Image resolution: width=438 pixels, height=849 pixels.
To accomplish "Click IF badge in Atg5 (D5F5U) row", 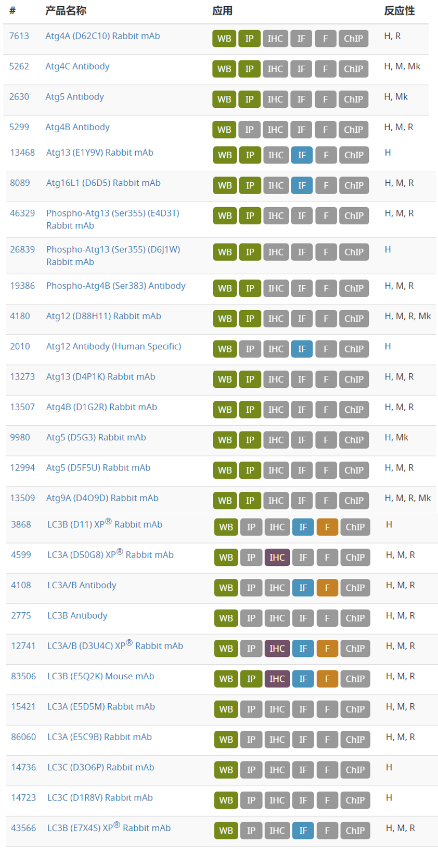I will tap(302, 470).
